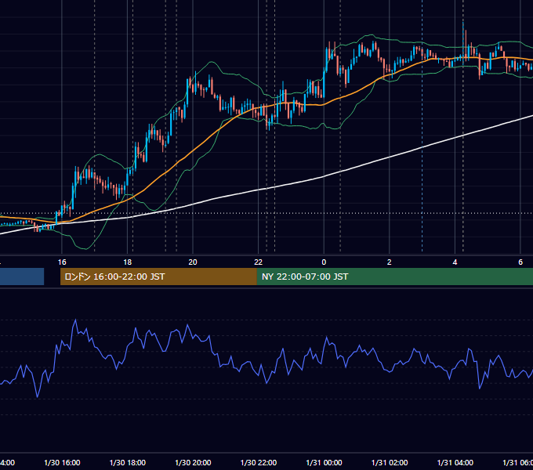
Task: Click the 1/30 20:00 date label
Action: (193, 462)
